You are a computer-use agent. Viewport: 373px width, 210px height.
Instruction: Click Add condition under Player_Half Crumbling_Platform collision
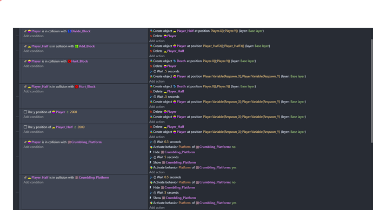pyautogui.click(x=34, y=182)
